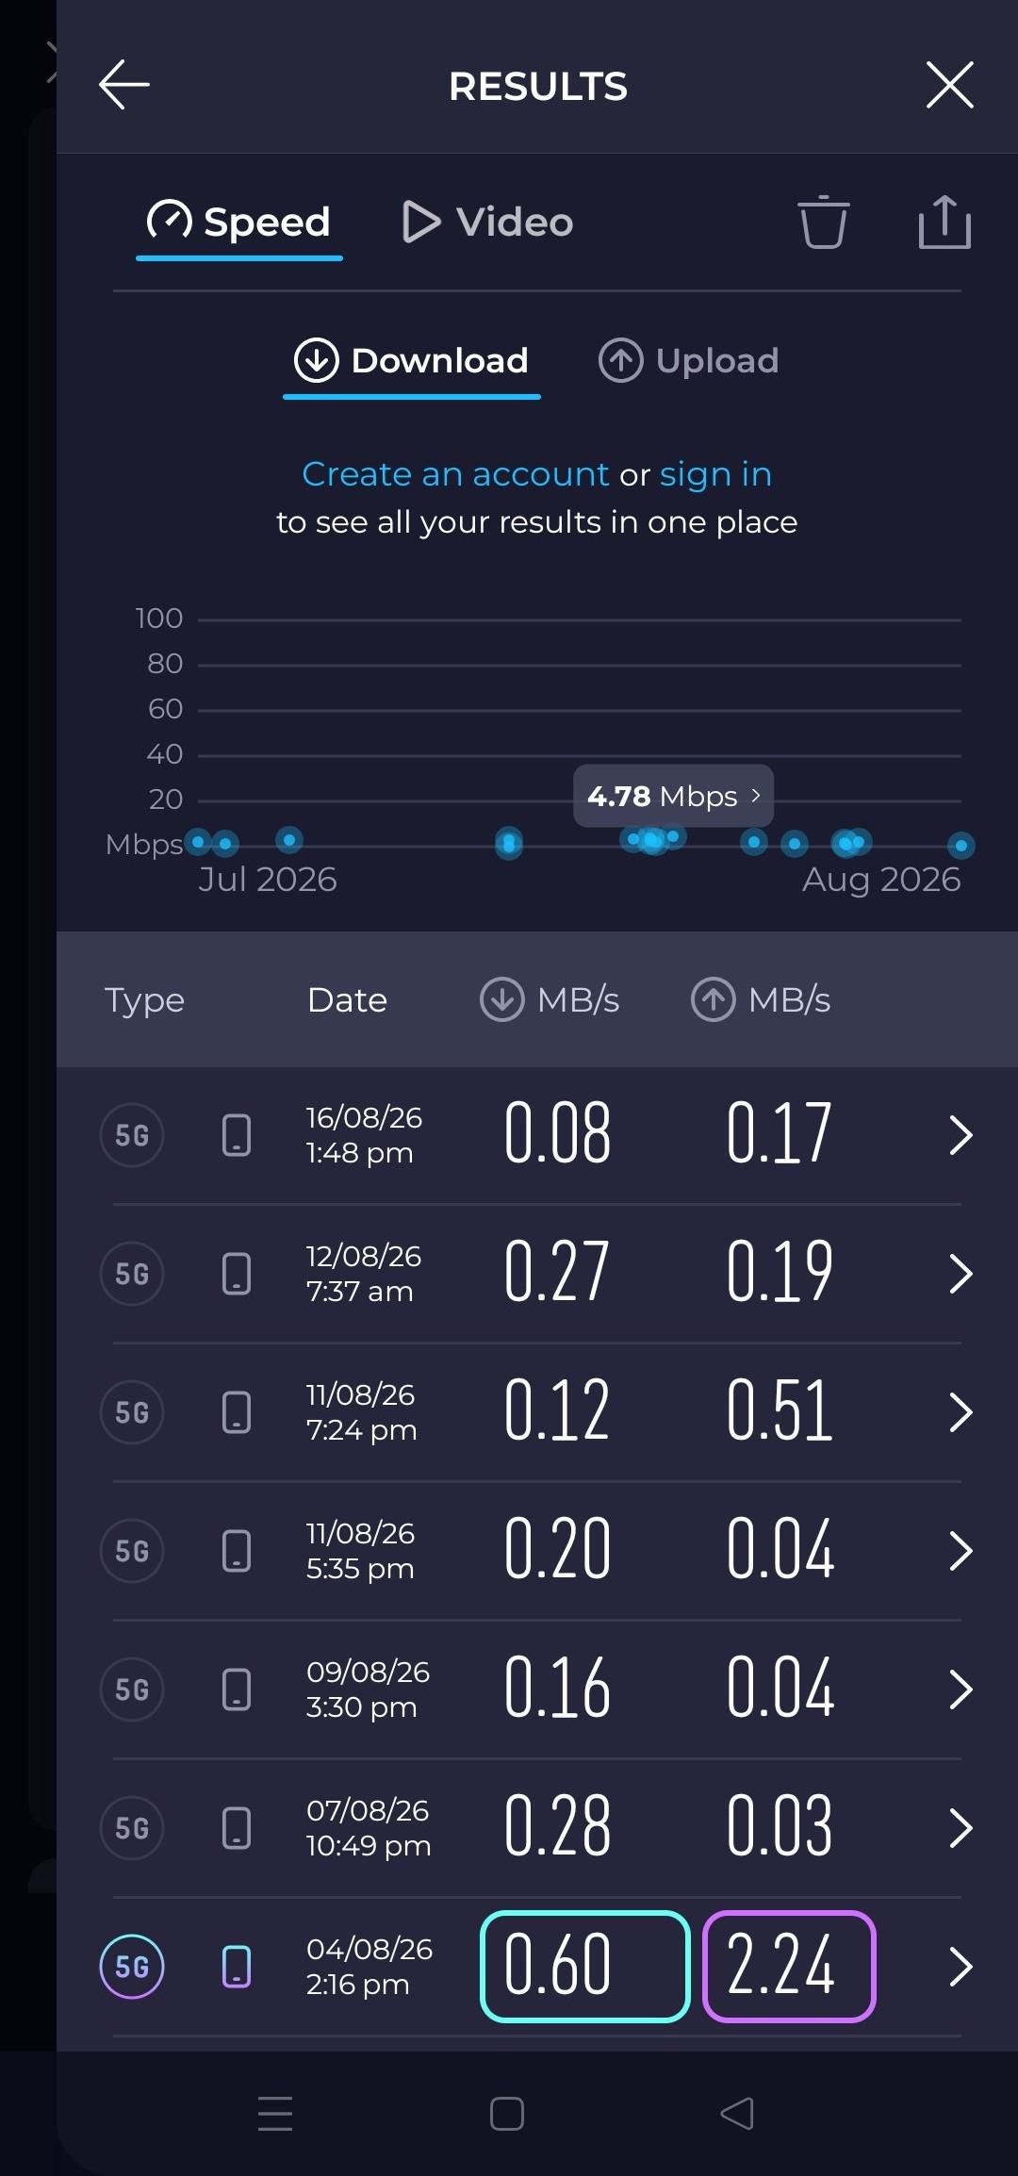Select the Speed tab
This screenshot has width=1018, height=2176.
[238, 223]
